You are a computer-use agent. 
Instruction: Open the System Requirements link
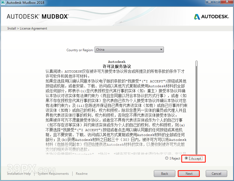coord(53,174)
